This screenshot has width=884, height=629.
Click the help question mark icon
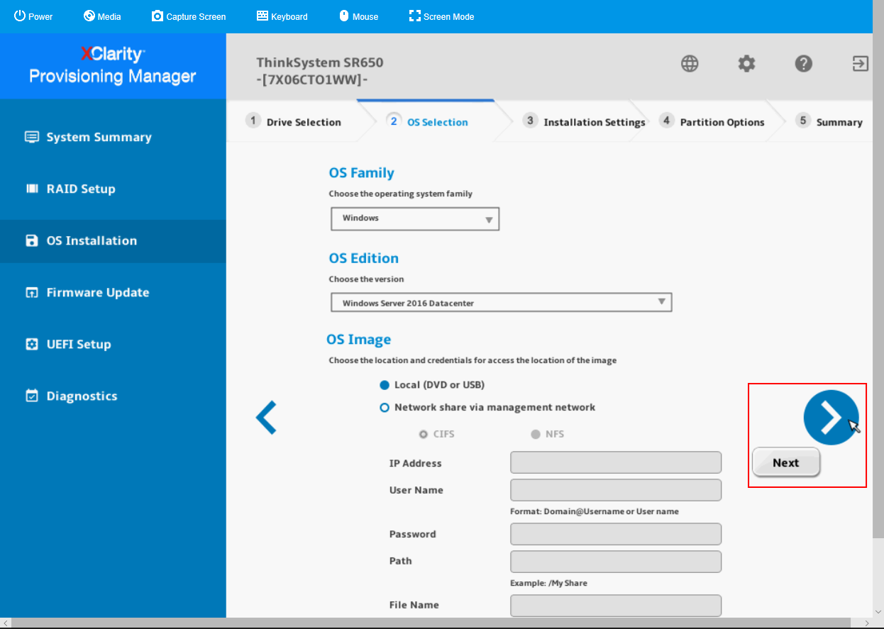tap(803, 64)
